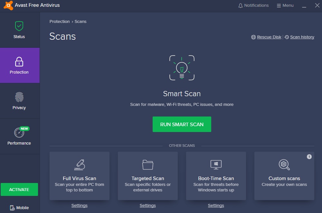This screenshot has width=322, height=213.
Task: Select the Protection tab label
Action: click(x=19, y=72)
